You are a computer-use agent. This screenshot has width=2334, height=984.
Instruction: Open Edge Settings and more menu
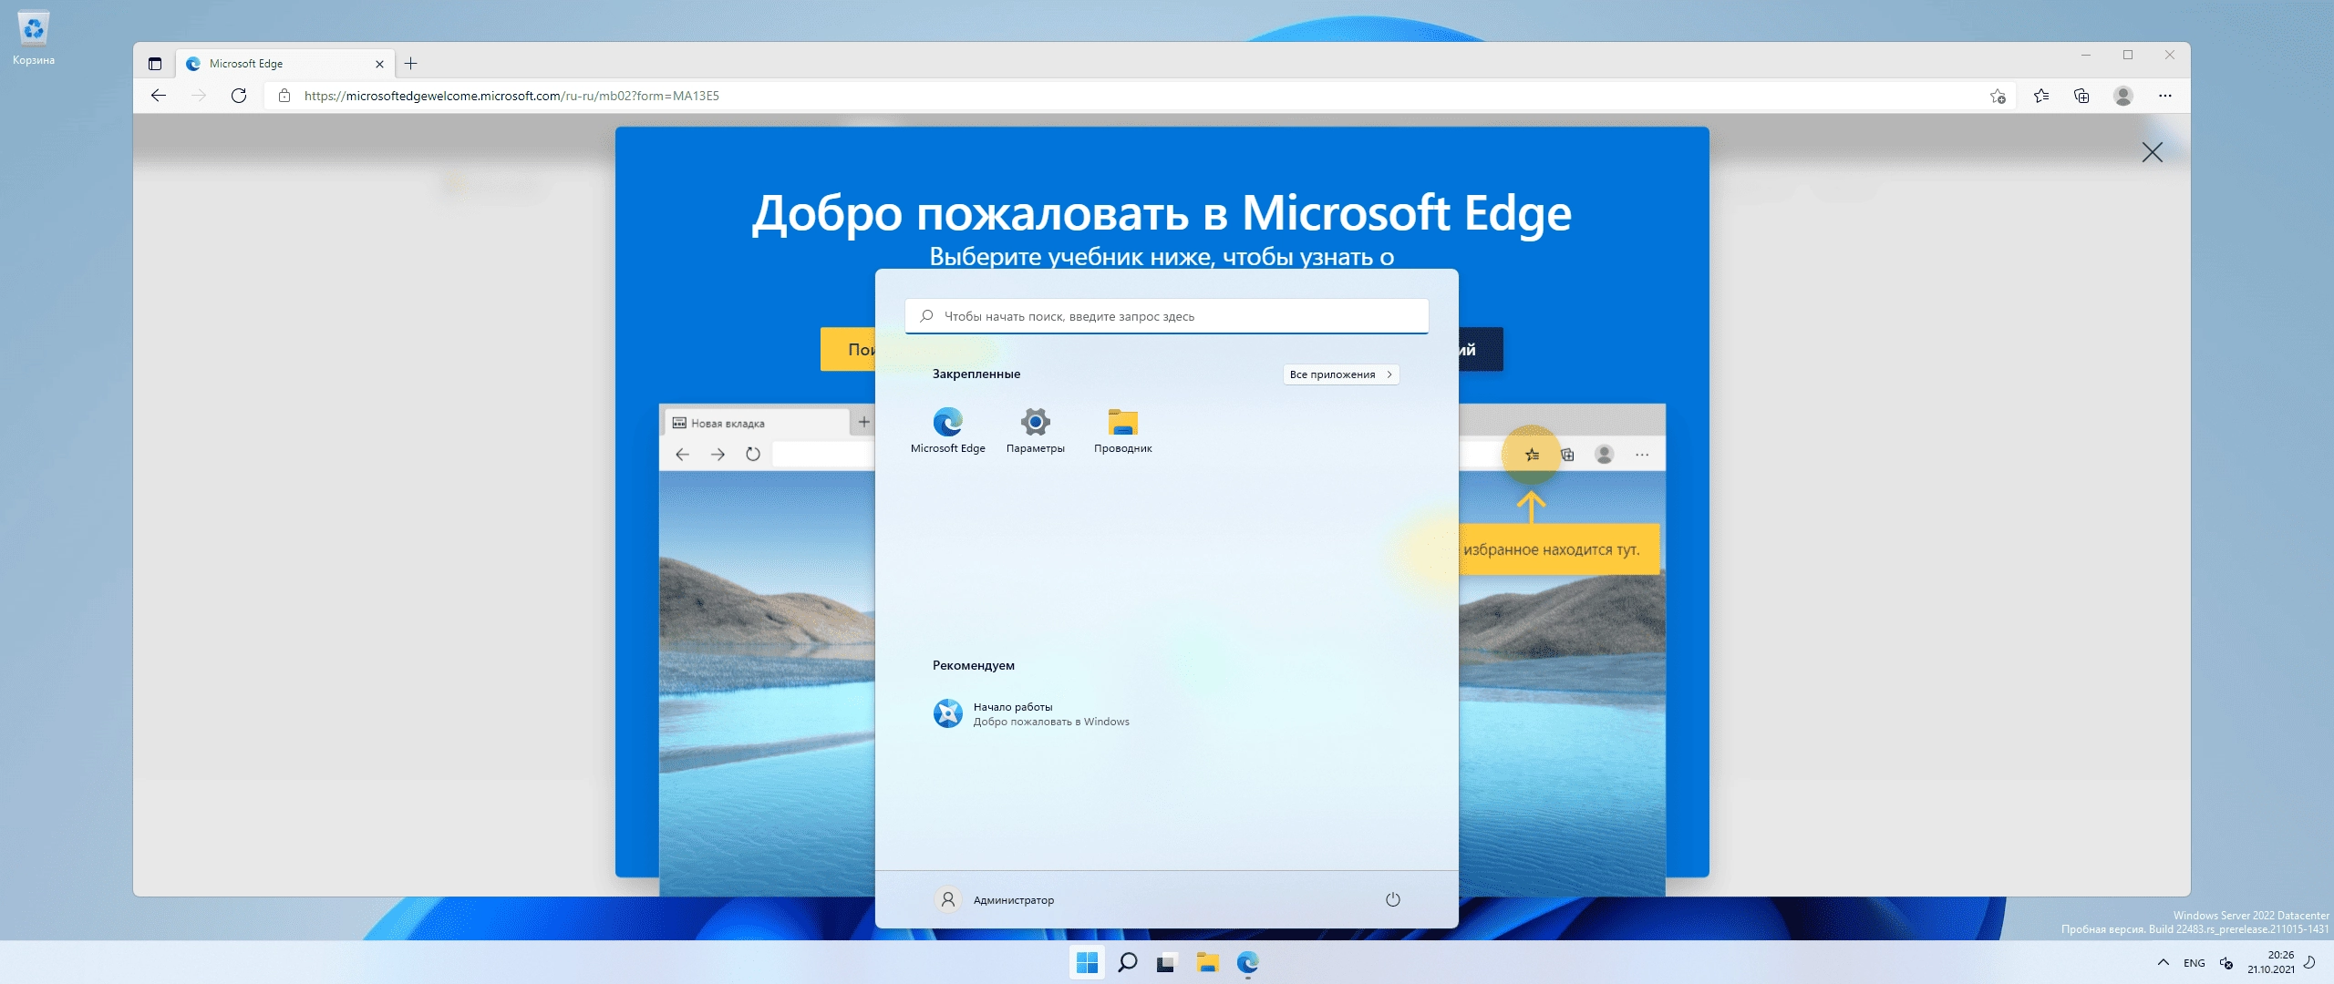click(x=2165, y=96)
